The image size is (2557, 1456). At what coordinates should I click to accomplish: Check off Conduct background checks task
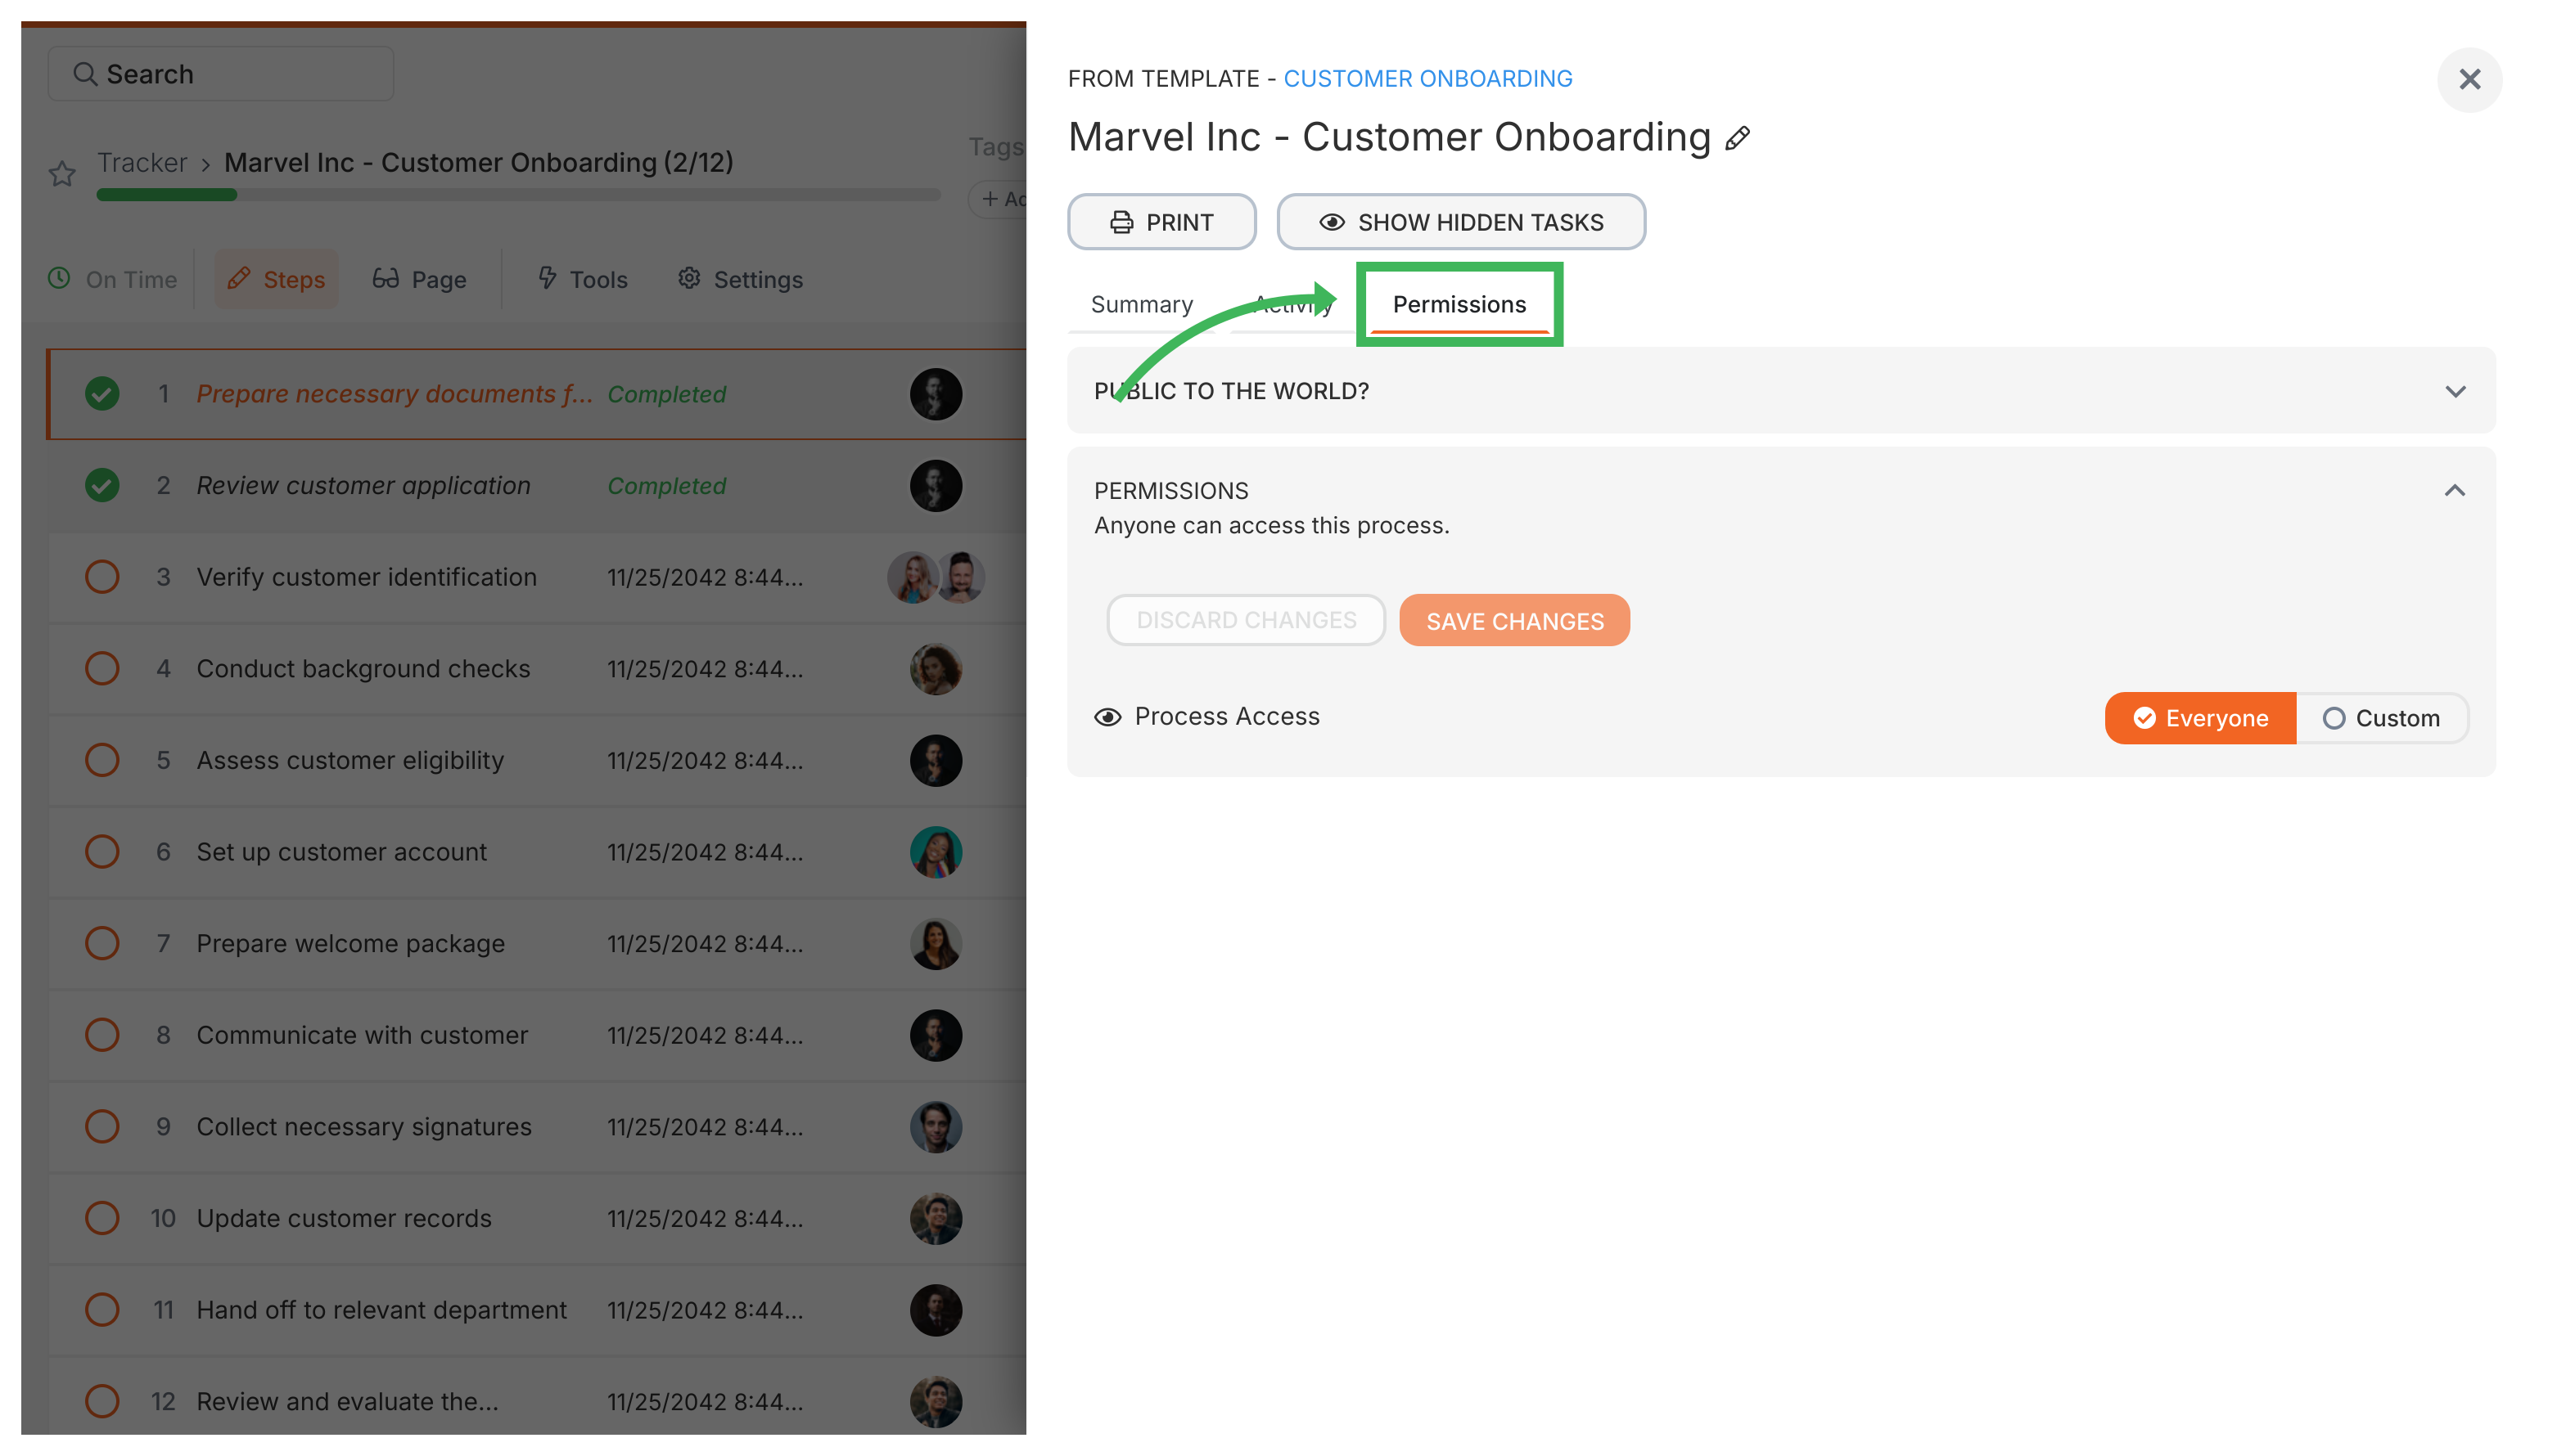[101, 668]
